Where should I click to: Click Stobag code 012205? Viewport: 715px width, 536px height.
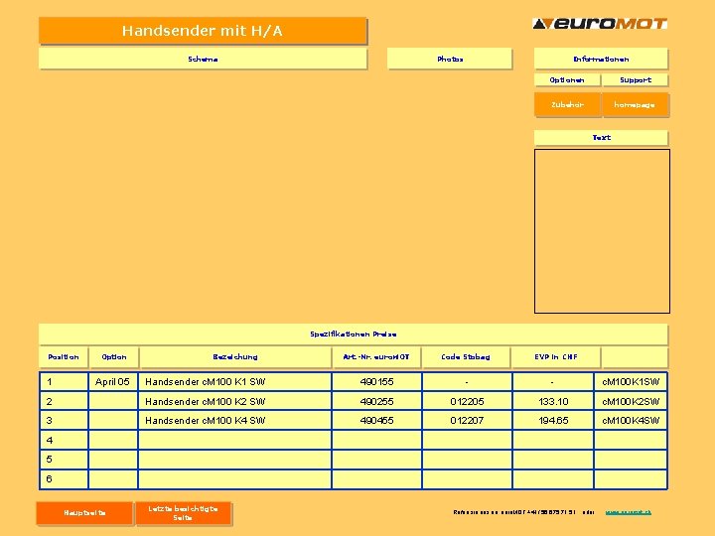pos(467,401)
